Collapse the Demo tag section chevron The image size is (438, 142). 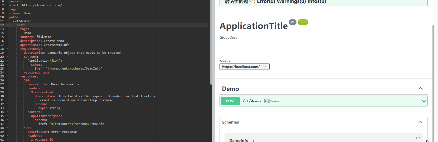coord(421,89)
